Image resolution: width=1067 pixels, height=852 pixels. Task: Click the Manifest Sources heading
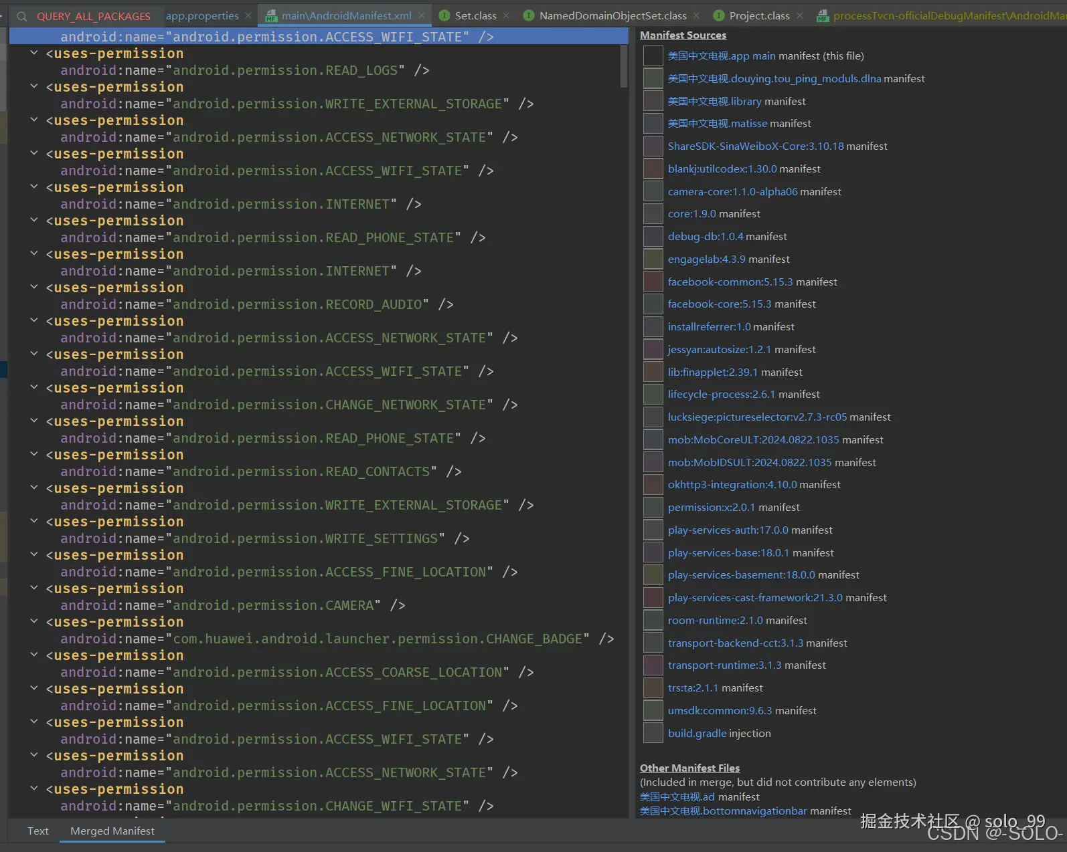click(683, 35)
